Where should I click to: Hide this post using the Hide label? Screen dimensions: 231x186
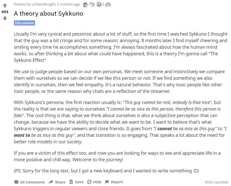coord(97,182)
